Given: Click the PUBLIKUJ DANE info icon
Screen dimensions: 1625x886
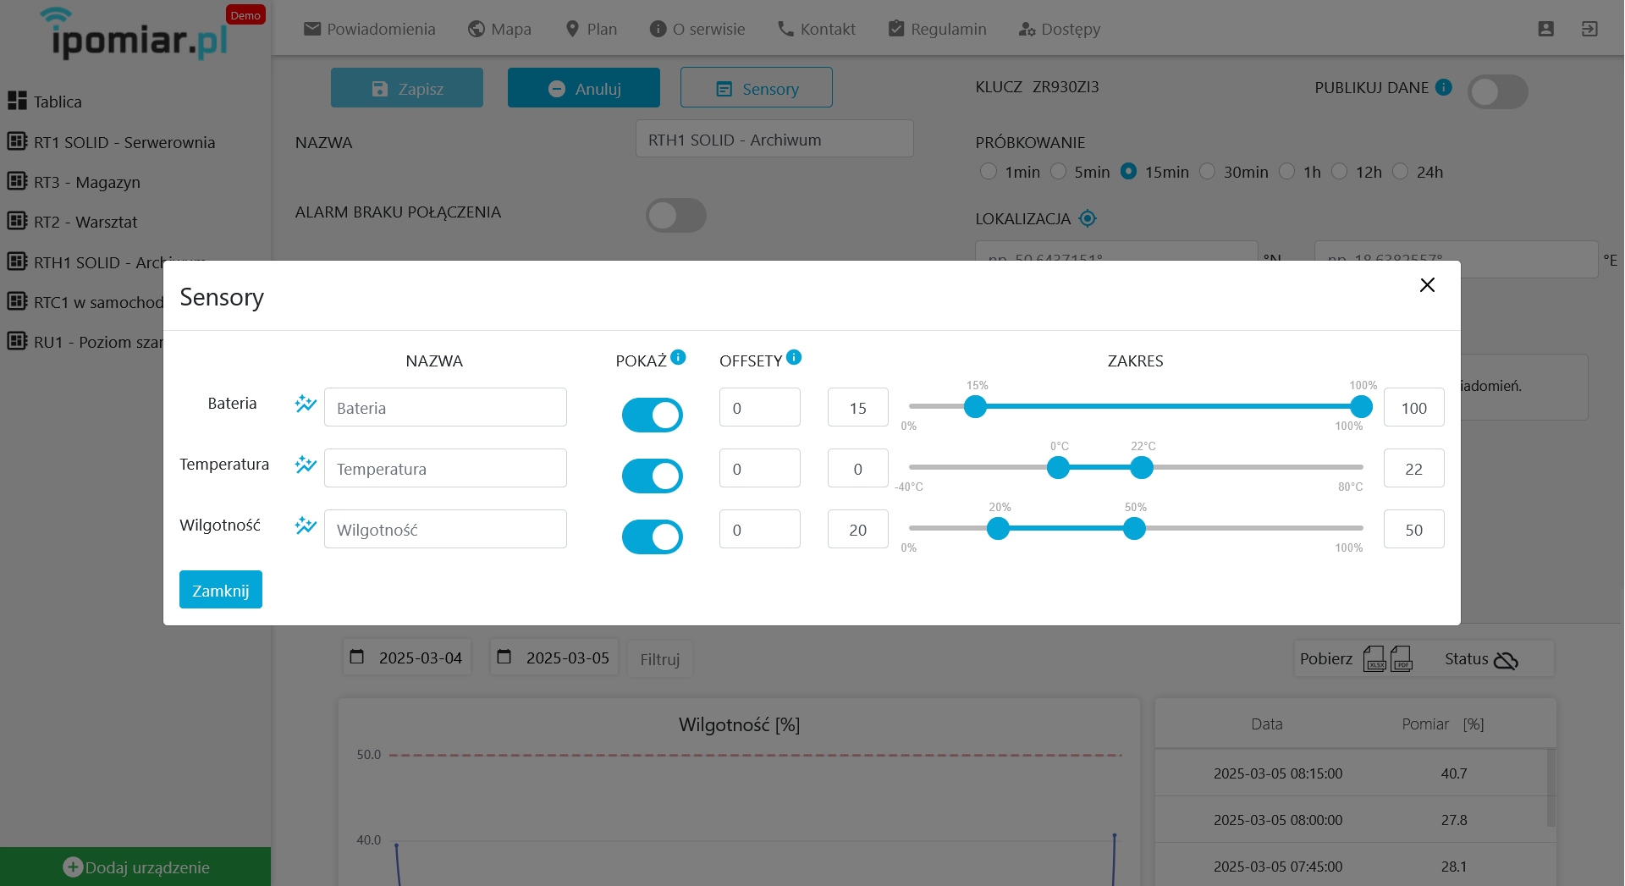Looking at the screenshot, I should point(1444,87).
